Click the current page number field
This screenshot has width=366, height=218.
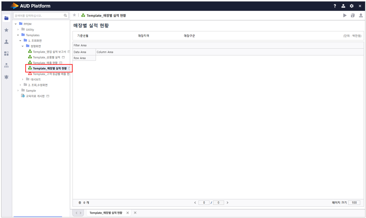[204, 203]
